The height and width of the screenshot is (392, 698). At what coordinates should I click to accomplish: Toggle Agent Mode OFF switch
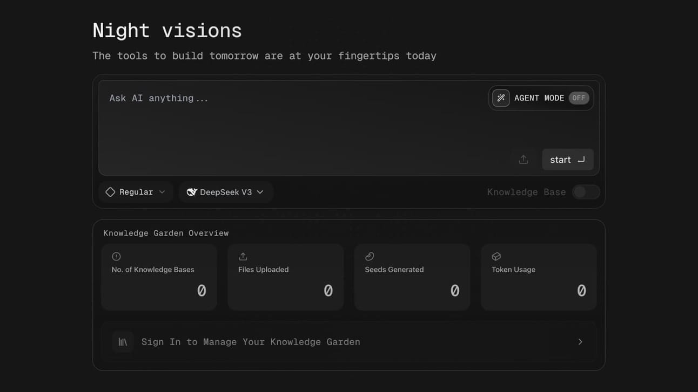[579, 98]
